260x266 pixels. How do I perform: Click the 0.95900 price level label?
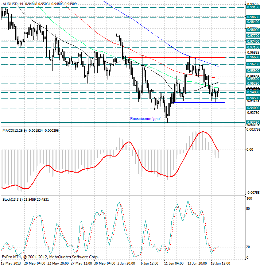tap(253, 71)
